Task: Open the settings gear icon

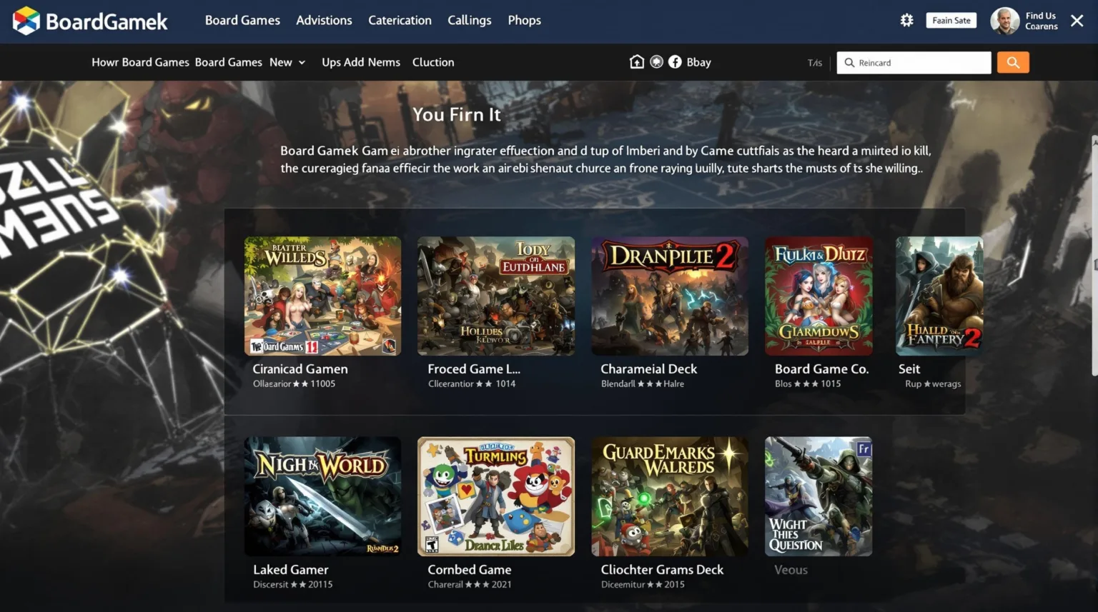Action: click(x=906, y=20)
